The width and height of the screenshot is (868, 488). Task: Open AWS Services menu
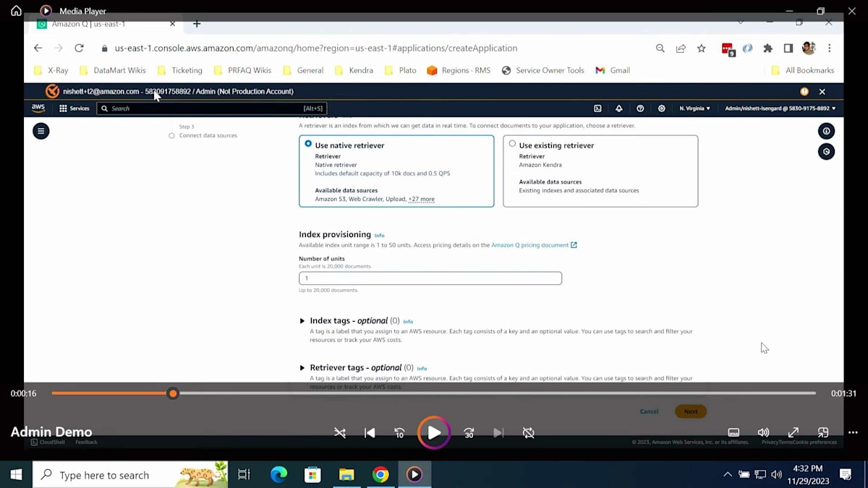coord(75,108)
